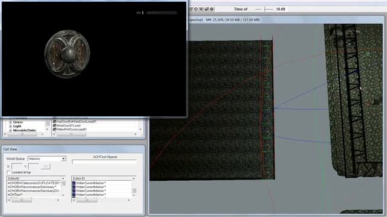Screen dimensions: 387x217
Task: Click the Y coordinate input field
Action: (x=34, y=166)
